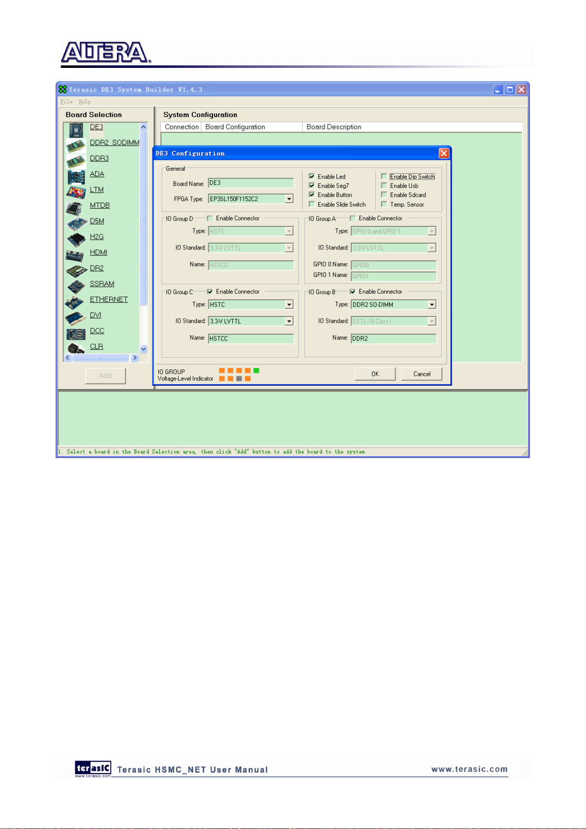Image resolution: width=586 pixels, height=829 pixels.
Task: Open IO Group C IO Standard dropdown
Action: 289,321
